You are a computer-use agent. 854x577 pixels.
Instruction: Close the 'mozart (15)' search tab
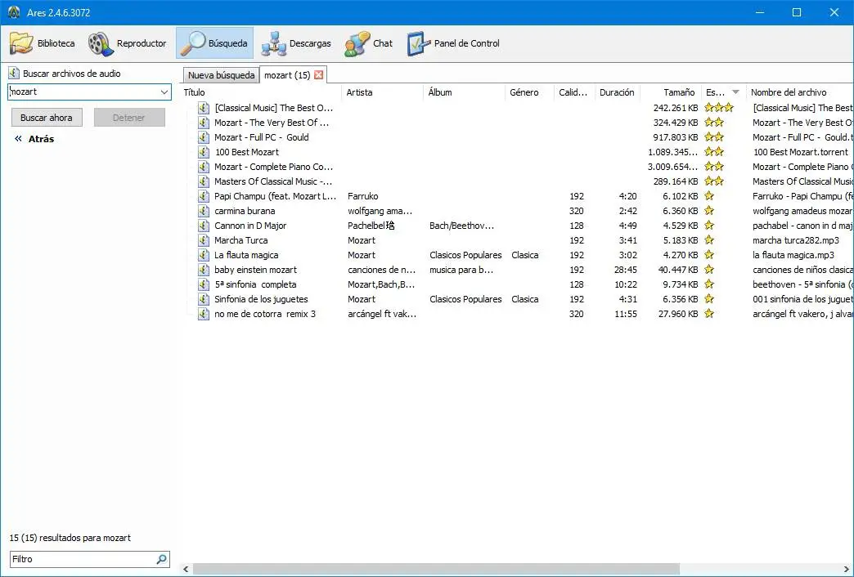(x=319, y=75)
